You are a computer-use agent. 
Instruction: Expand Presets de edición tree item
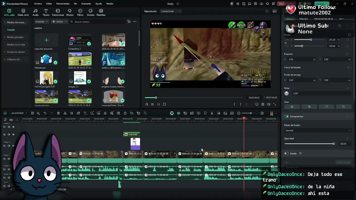click(x=5, y=52)
